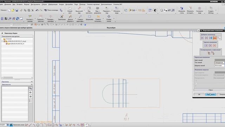Viewport: 225px width, 127px height.
Task: Select the rectangle sketch tool in bottom toolbar
Action: [49, 125]
